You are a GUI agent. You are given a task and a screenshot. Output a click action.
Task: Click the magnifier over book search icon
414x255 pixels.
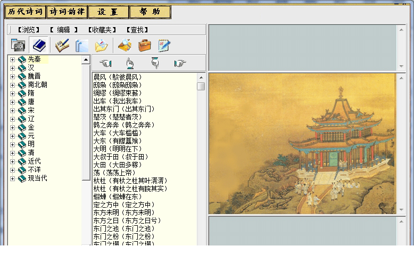[x=125, y=45]
